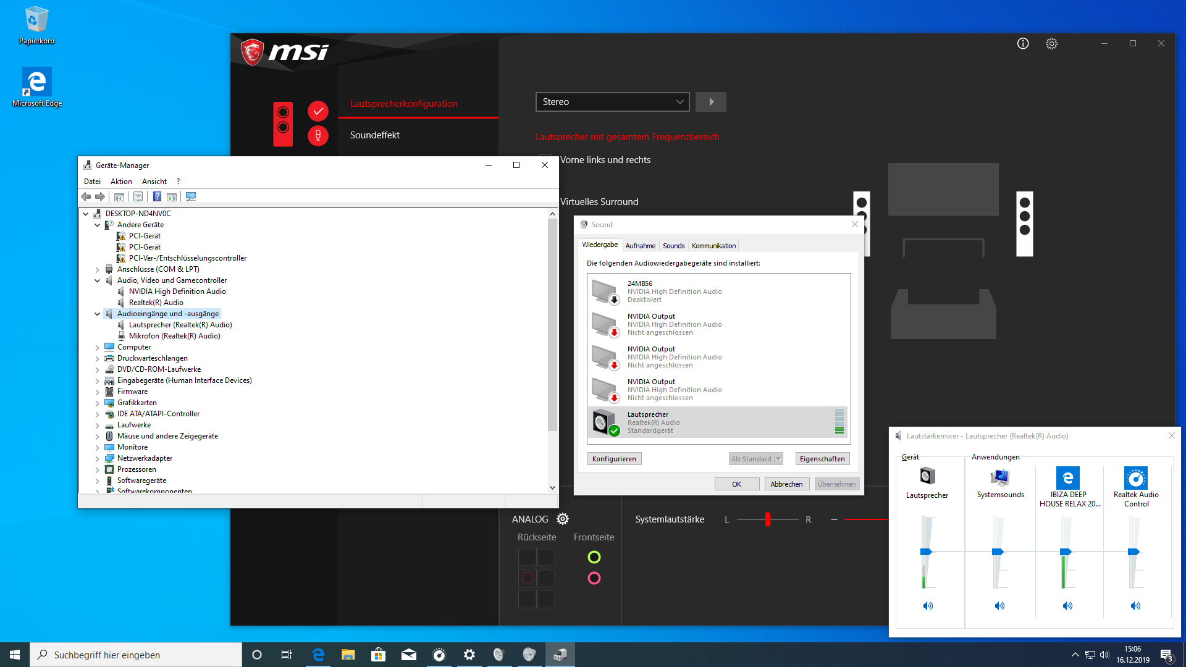Click the stereo test play button
Screen dimensions: 1186x667
pyautogui.click(x=710, y=102)
